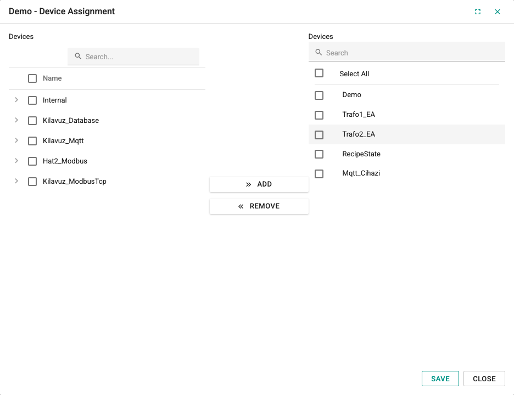Focus the left Search... input field
Screen dimensions: 514x395
[133, 57]
